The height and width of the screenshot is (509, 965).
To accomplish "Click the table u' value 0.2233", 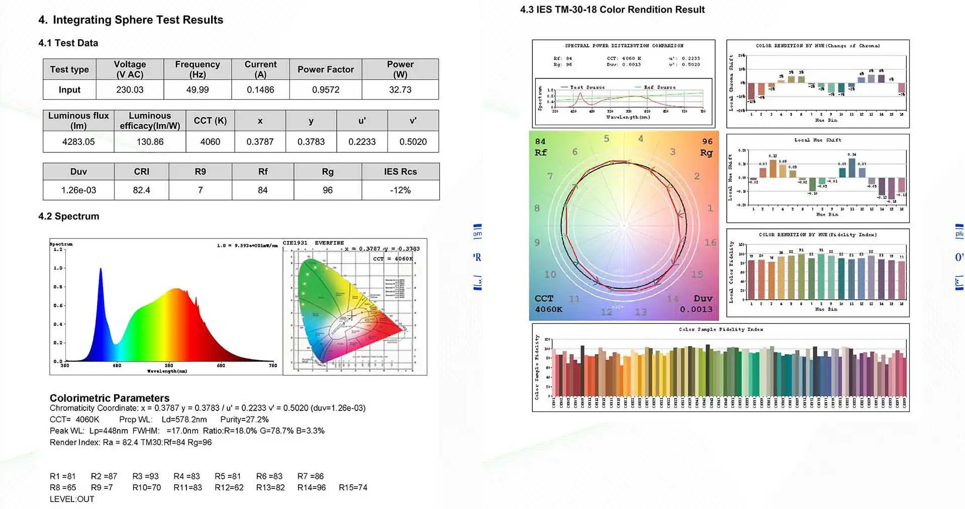I will (362, 142).
